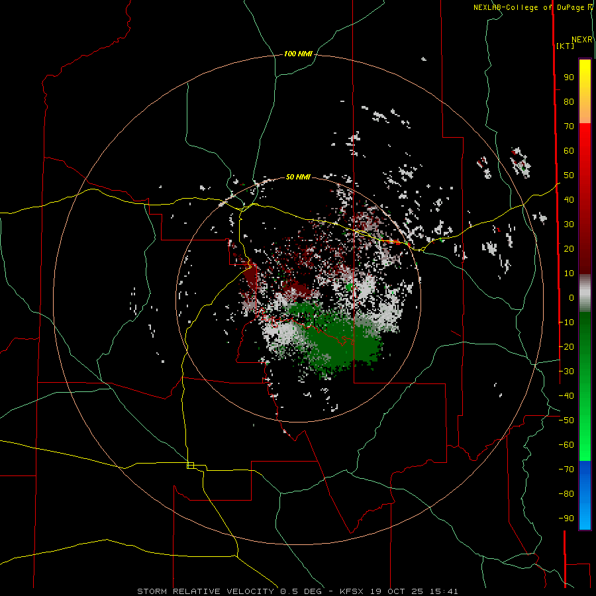Click the -60 value on velocity scale
Screen dimensions: 596x596
tap(566, 445)
